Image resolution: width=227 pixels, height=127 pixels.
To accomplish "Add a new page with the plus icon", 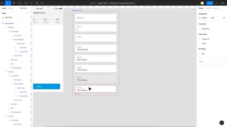I will tap(27, 13).
